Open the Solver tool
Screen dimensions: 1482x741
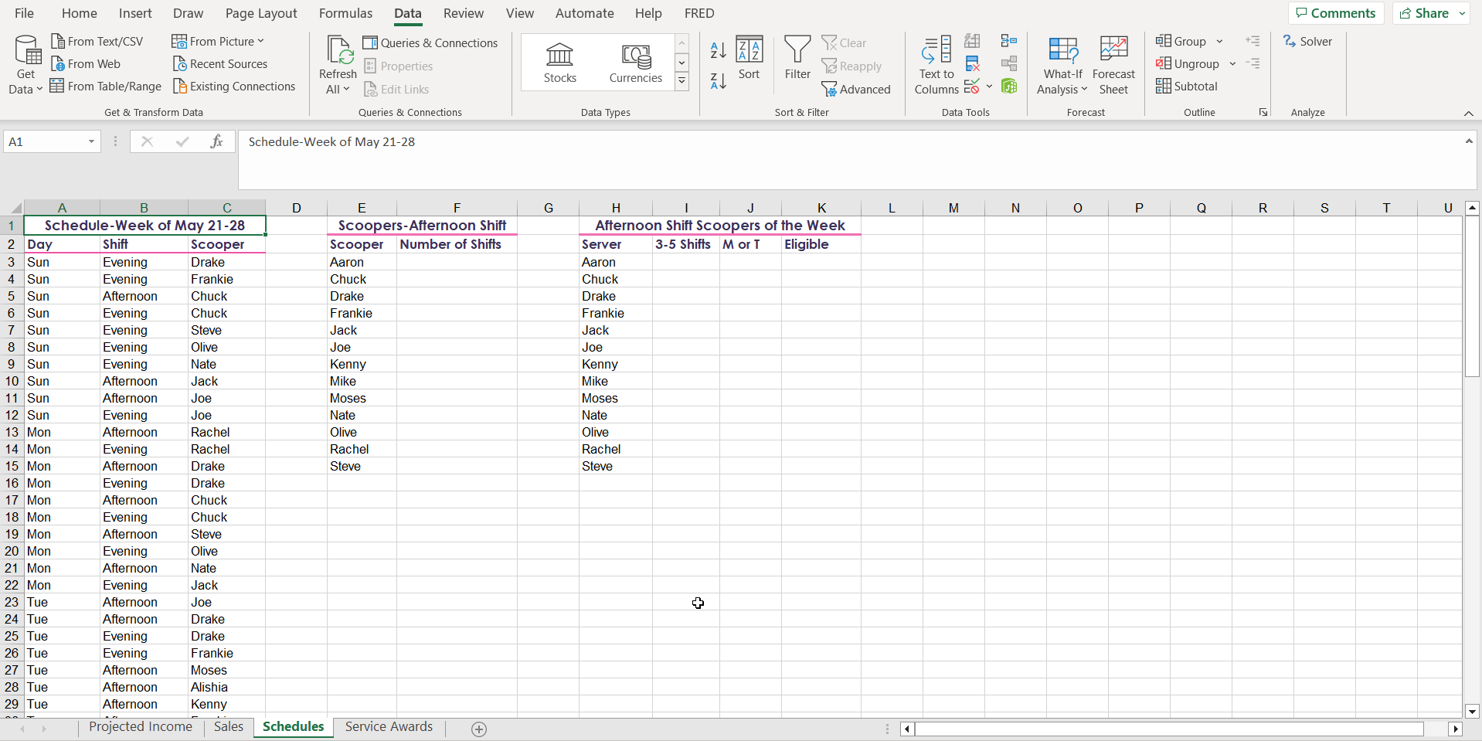1307,41
